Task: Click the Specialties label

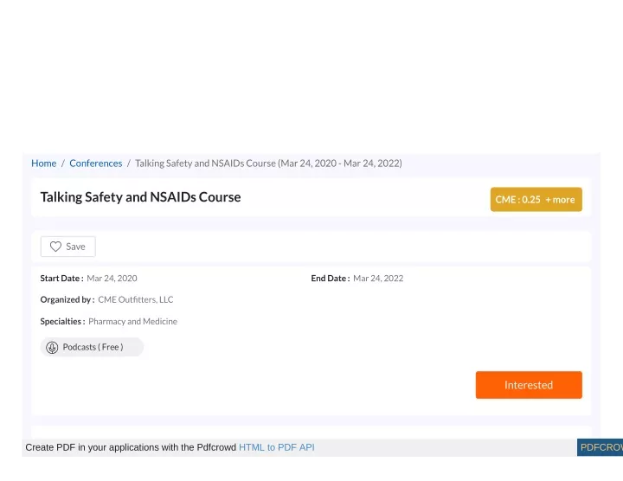Action: click(62, 321)
